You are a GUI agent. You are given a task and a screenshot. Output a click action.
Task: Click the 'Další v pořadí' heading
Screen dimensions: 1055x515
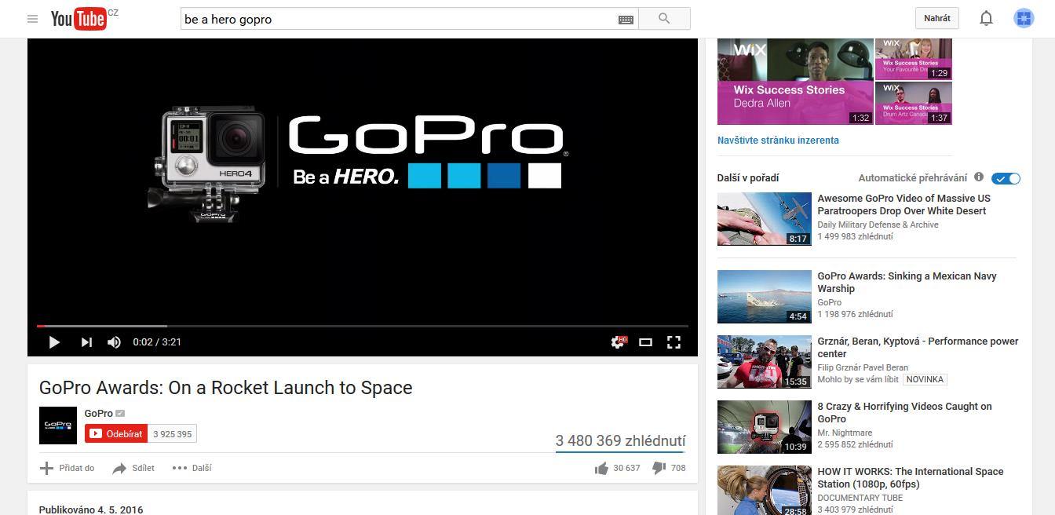(748, 178)
